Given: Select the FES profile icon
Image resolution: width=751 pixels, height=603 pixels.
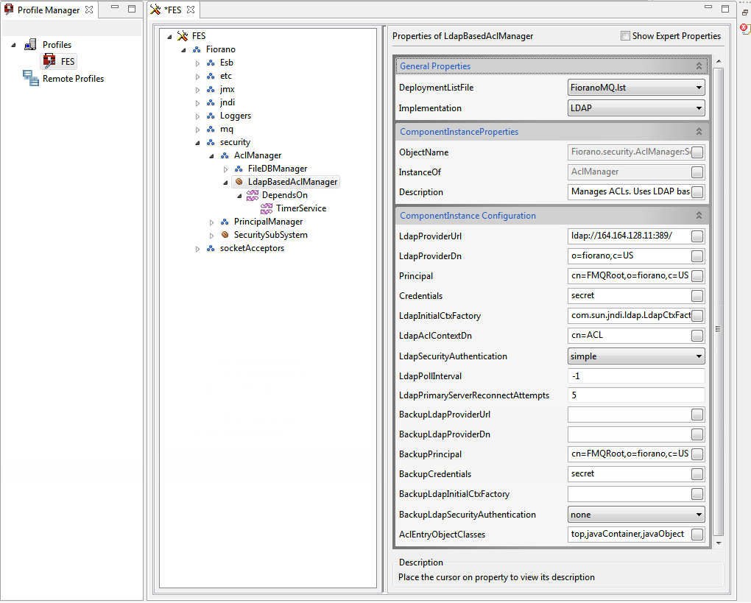Looking at the screenshot, I should tap(49, 61).
